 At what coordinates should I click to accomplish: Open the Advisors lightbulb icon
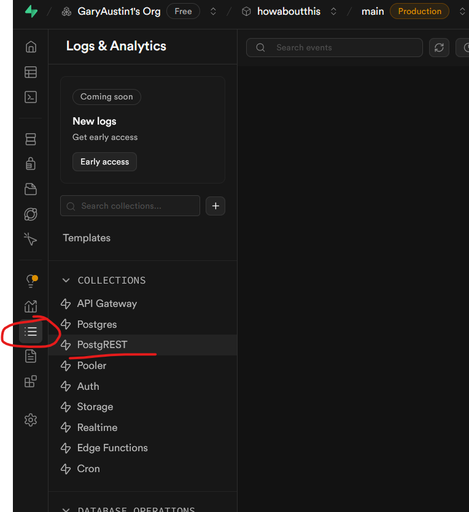point(31,281)
